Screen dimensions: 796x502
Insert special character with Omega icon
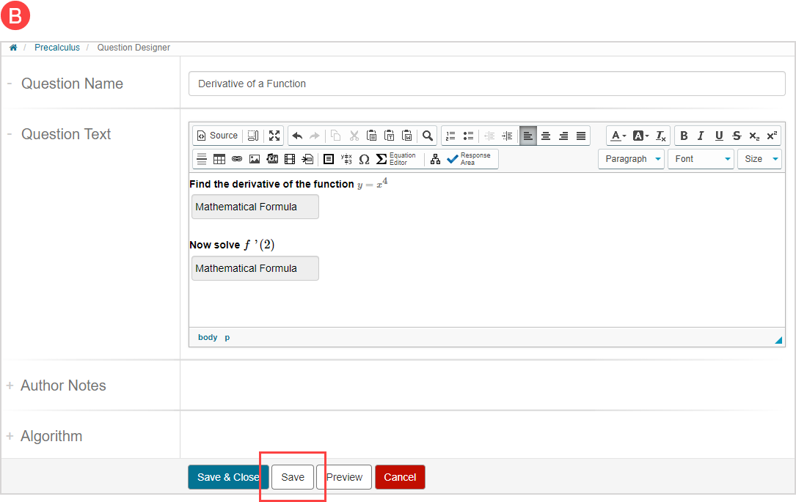click(364, 159)
